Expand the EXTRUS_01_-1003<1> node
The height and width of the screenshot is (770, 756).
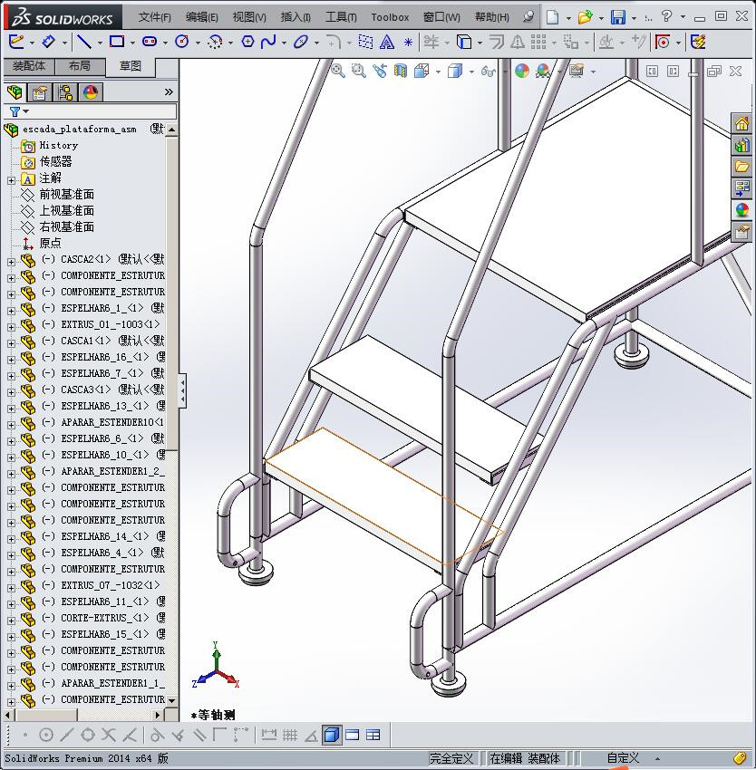click(x=11, y=327)
